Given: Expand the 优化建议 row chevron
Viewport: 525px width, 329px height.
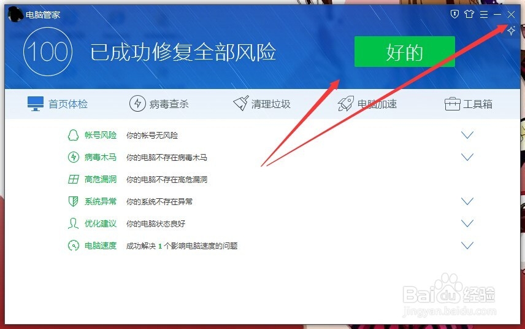Looking at the screenshot, I should [467, 223].
